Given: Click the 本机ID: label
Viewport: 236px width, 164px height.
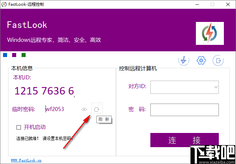Looking at the screenshot, I should point(22,77).
